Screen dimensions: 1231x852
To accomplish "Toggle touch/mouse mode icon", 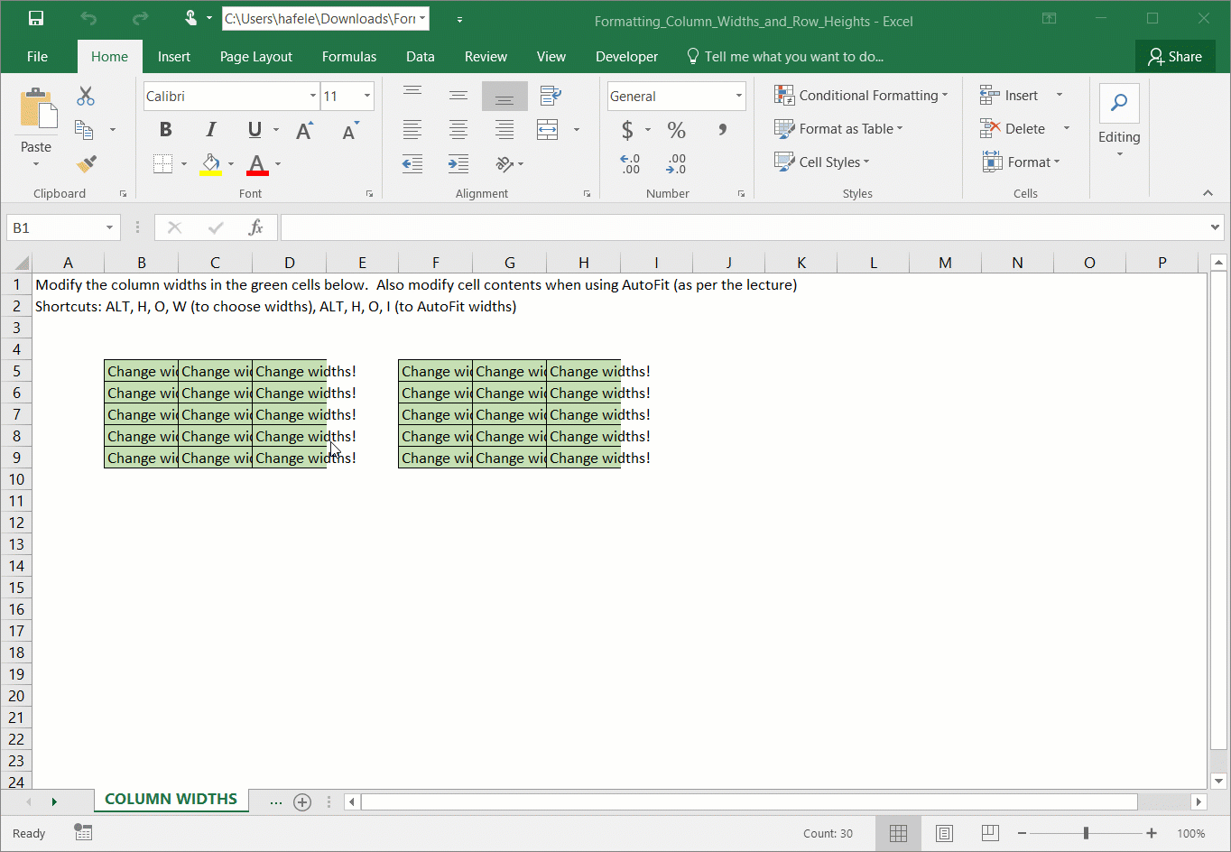I will coord(190,19).
